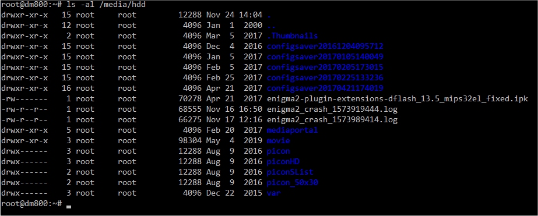Click enigma2_crash_1573989414.log file entry

click(332, 120)
